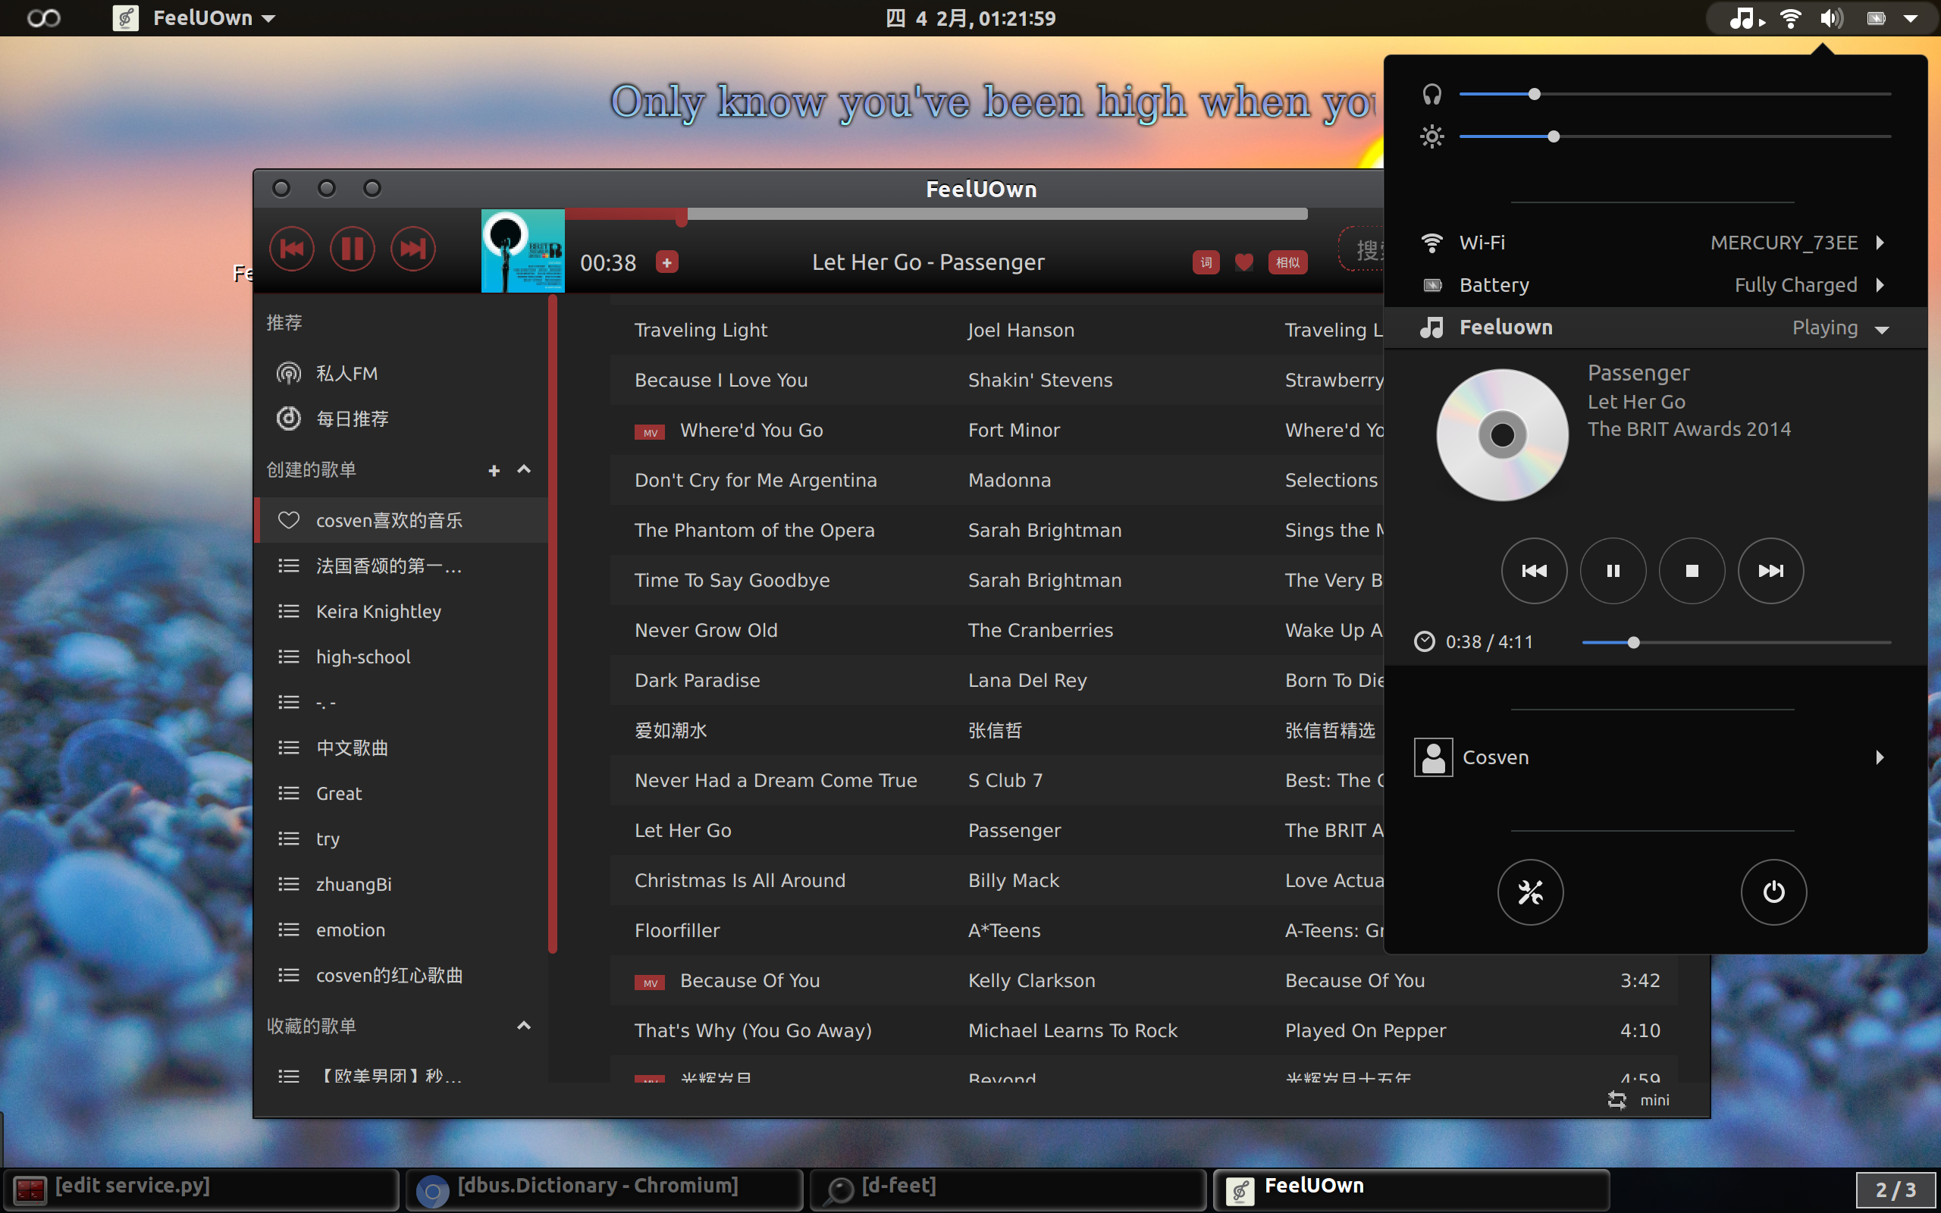
Task: Open the 私人FM radio item
Action: pyautogui.click(x=346, y=373)
